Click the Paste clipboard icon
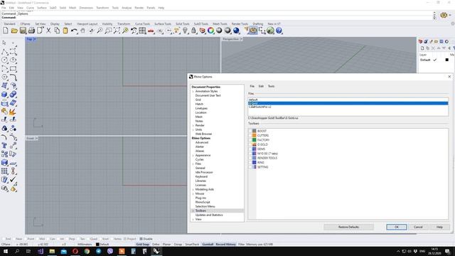The width and height of the screenshot is (455, 256). click(65, 31)
